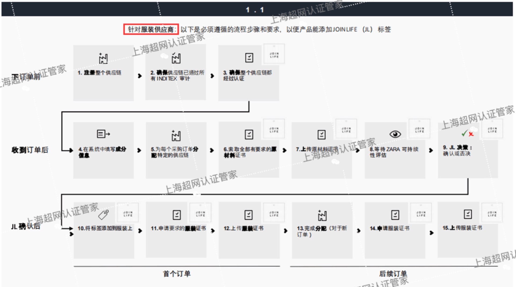Click the '1.1' heading in the dark banner

pyautogui.click(x=255, y=10)
